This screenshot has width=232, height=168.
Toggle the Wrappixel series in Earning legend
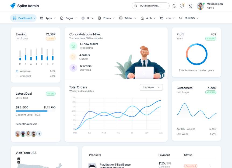coord(23,71)
